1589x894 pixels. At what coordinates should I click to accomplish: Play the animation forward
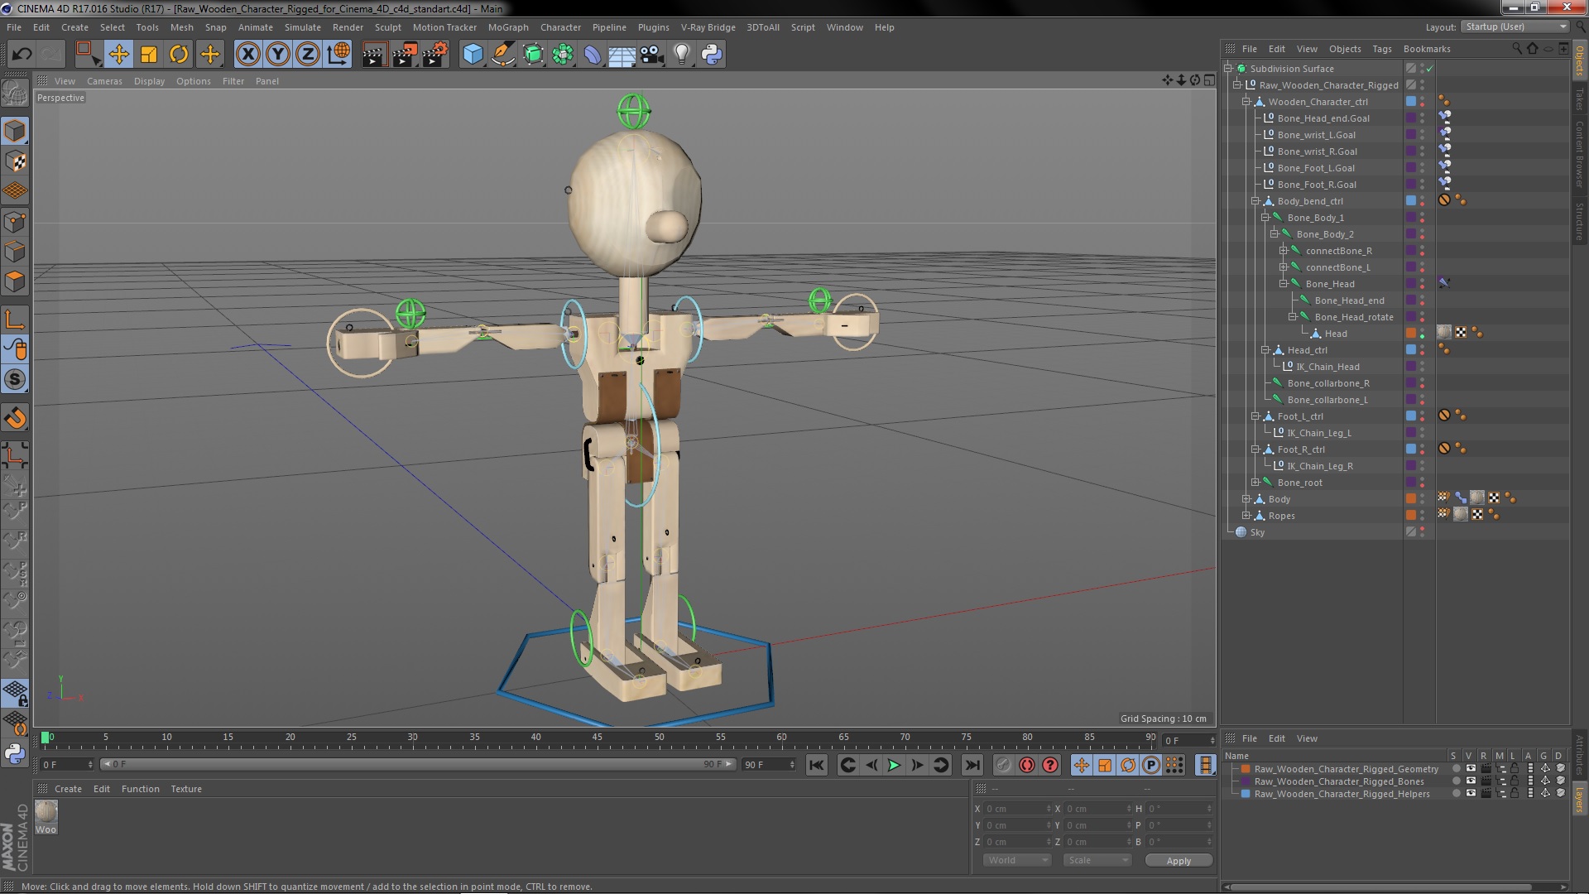point(894,765)
